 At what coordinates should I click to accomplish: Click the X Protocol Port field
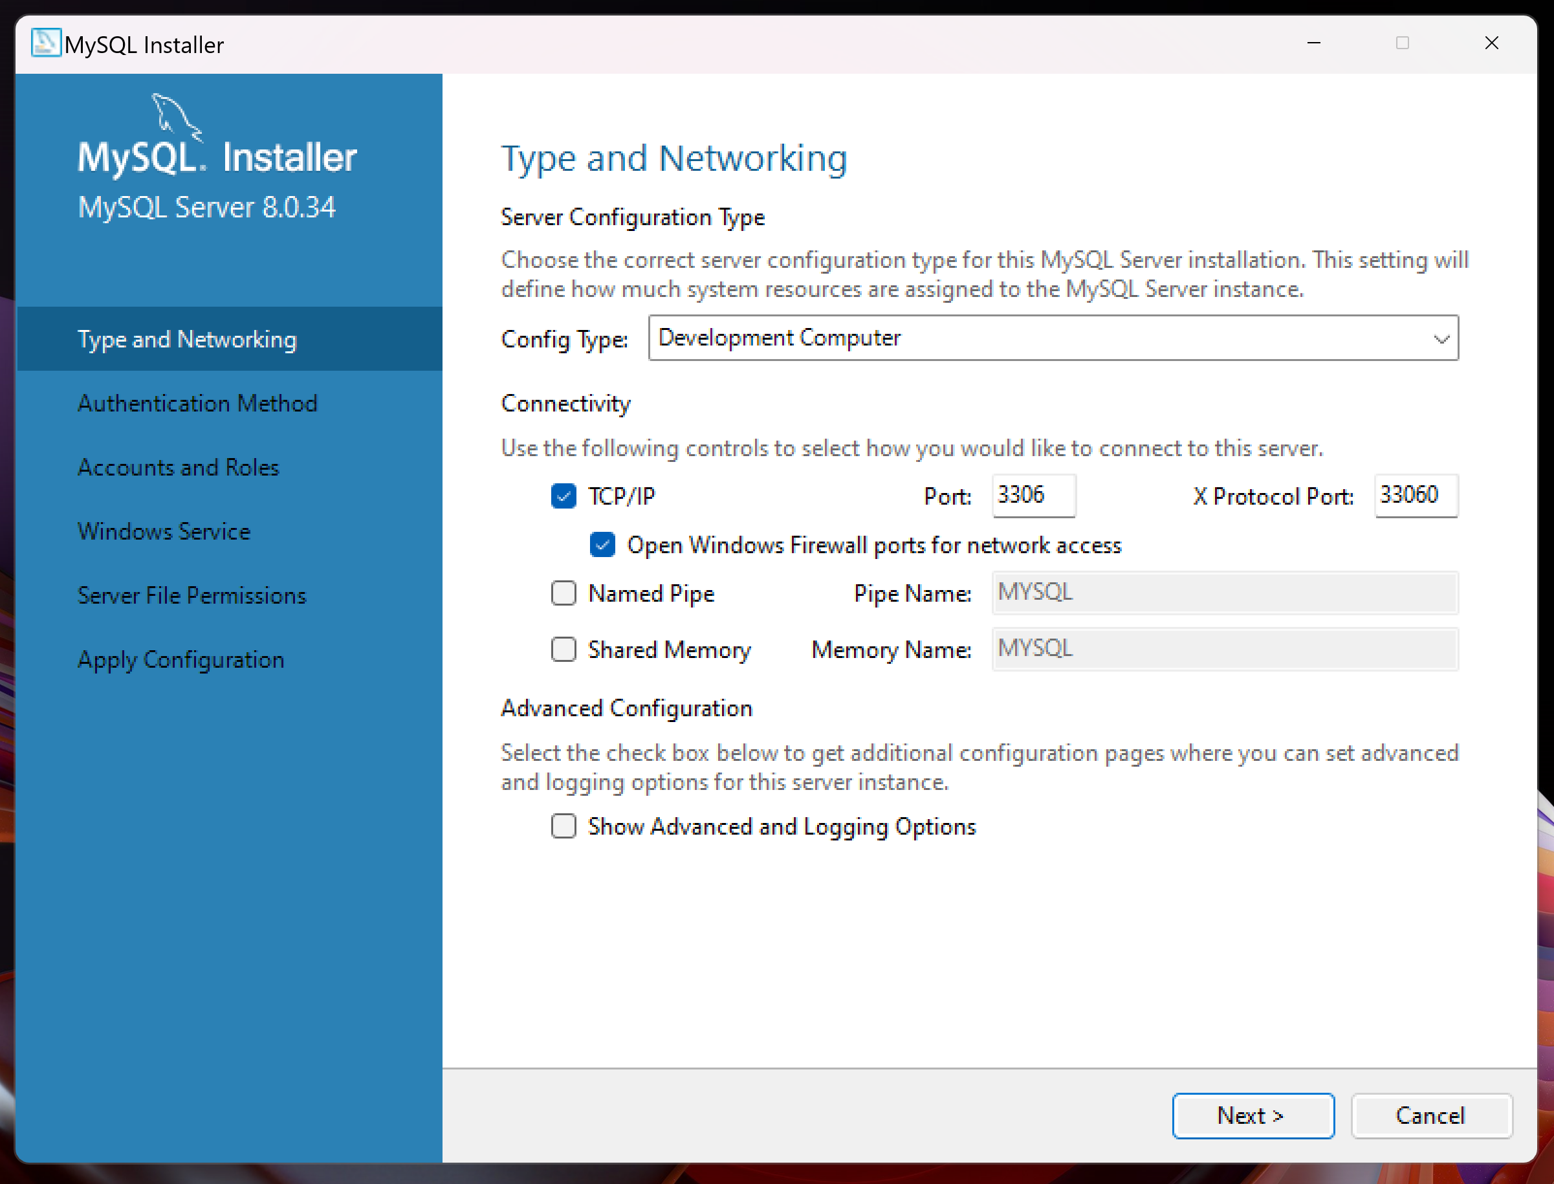(1415, 496)
